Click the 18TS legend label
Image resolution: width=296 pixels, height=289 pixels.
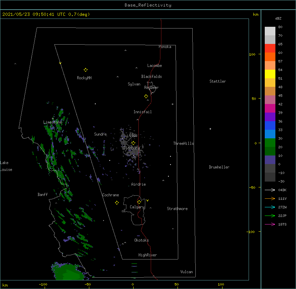pyautogui.click(x=282, y=224)
